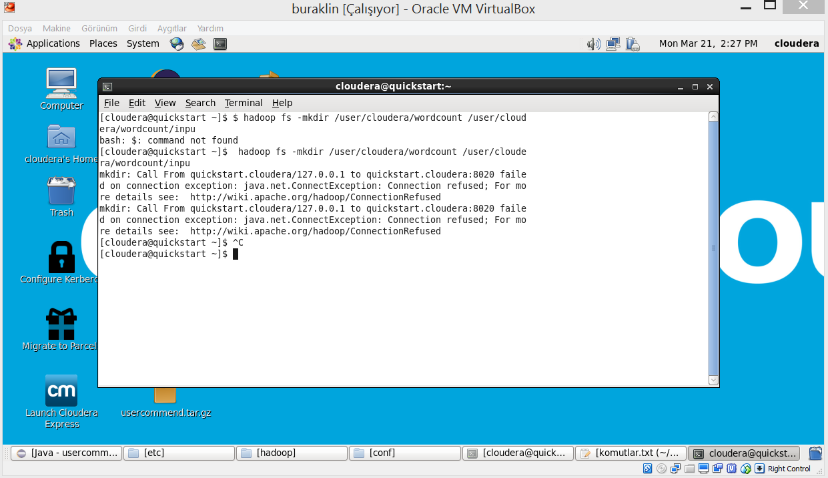Open Configure Kerberos padlock icon

pyautogui.click(x=61, y=258)
